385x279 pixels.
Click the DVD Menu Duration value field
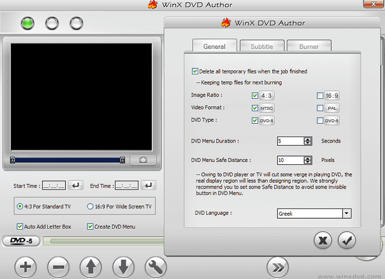coord(291,141)
